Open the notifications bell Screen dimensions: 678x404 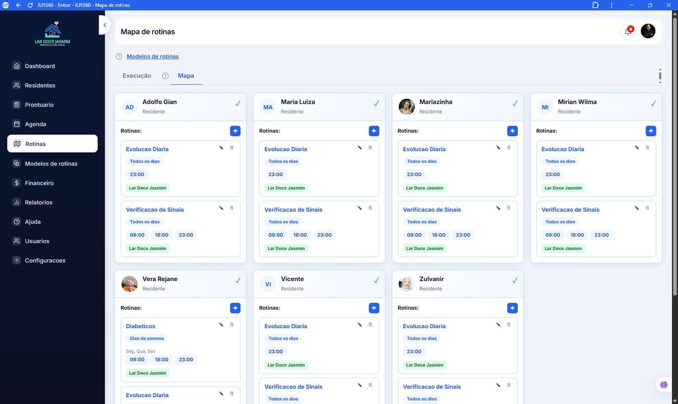628,31
